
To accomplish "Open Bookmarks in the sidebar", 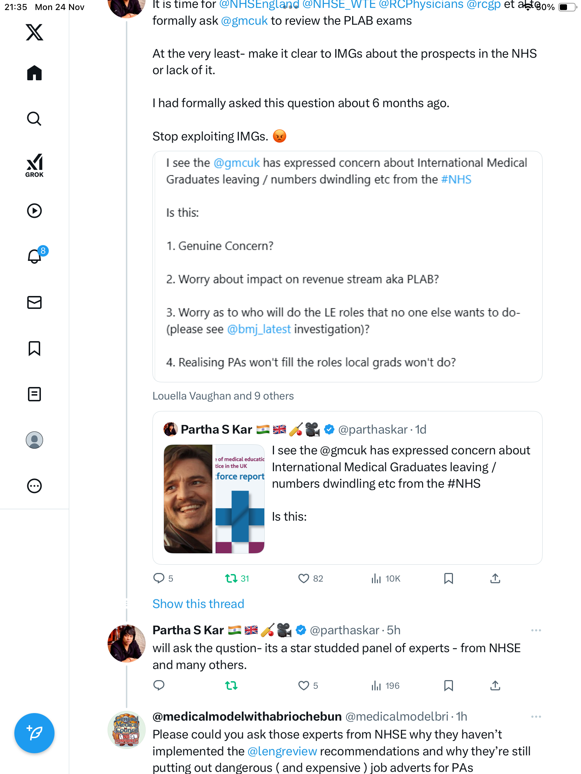I will 34,348.
